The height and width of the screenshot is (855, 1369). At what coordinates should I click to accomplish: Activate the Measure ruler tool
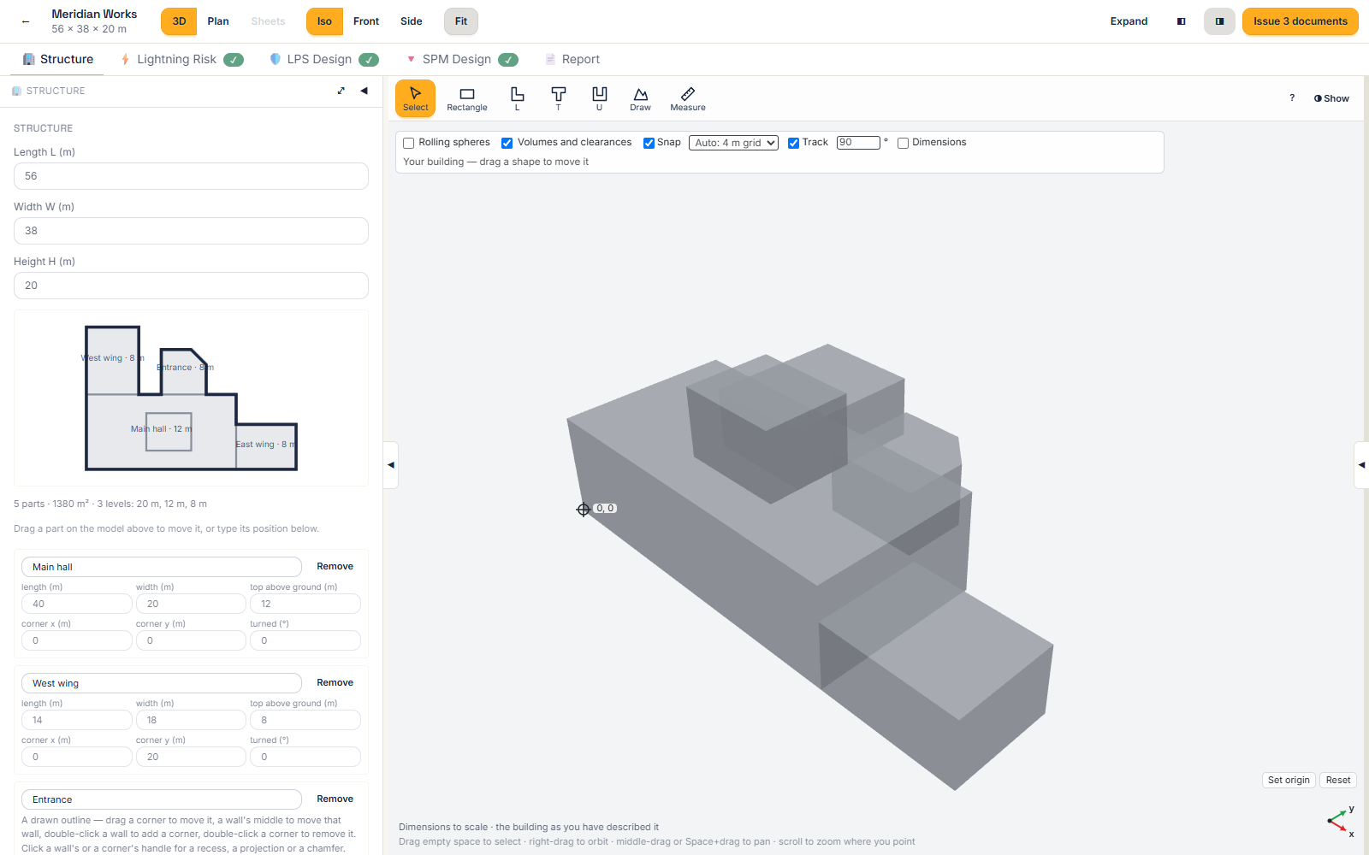point(688,98)
